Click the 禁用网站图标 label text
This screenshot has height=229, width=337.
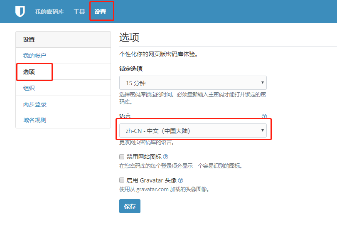pos(144,157)
